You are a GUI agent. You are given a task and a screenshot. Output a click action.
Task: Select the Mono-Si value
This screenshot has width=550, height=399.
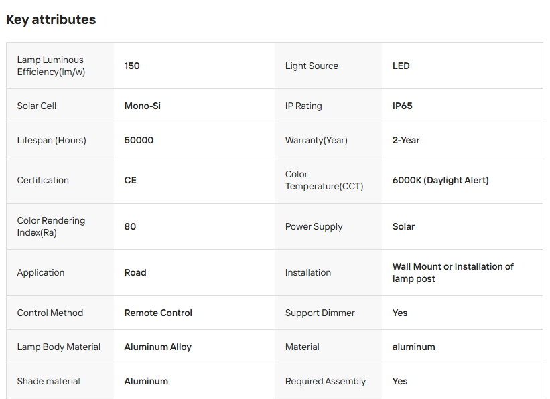(x=143, y=106)
